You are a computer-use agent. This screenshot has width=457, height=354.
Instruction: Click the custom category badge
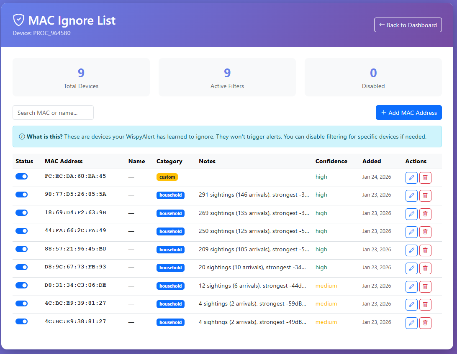167,177
